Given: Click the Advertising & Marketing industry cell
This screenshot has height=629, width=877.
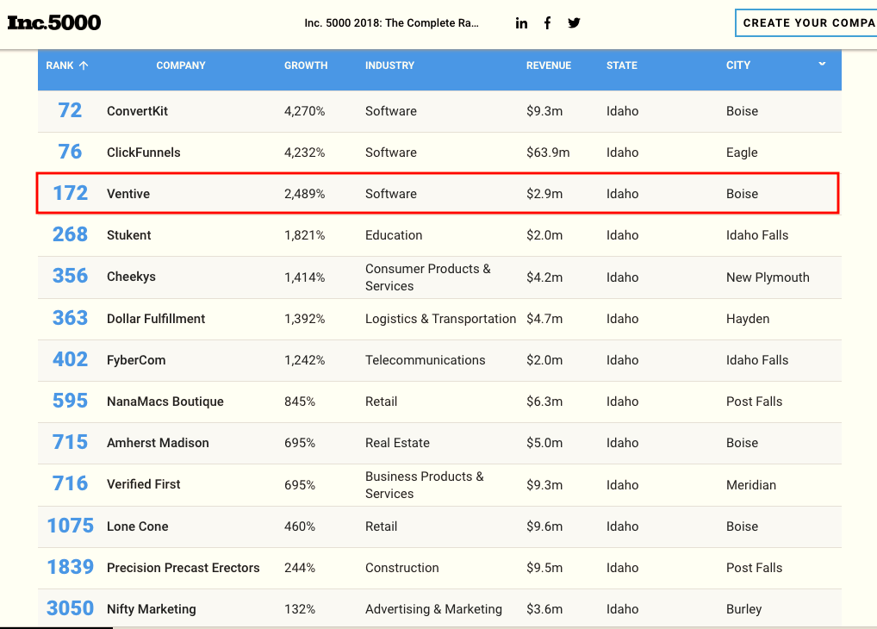Looking at the screenshot, I should pyautogui.click(x=433, y=609).
